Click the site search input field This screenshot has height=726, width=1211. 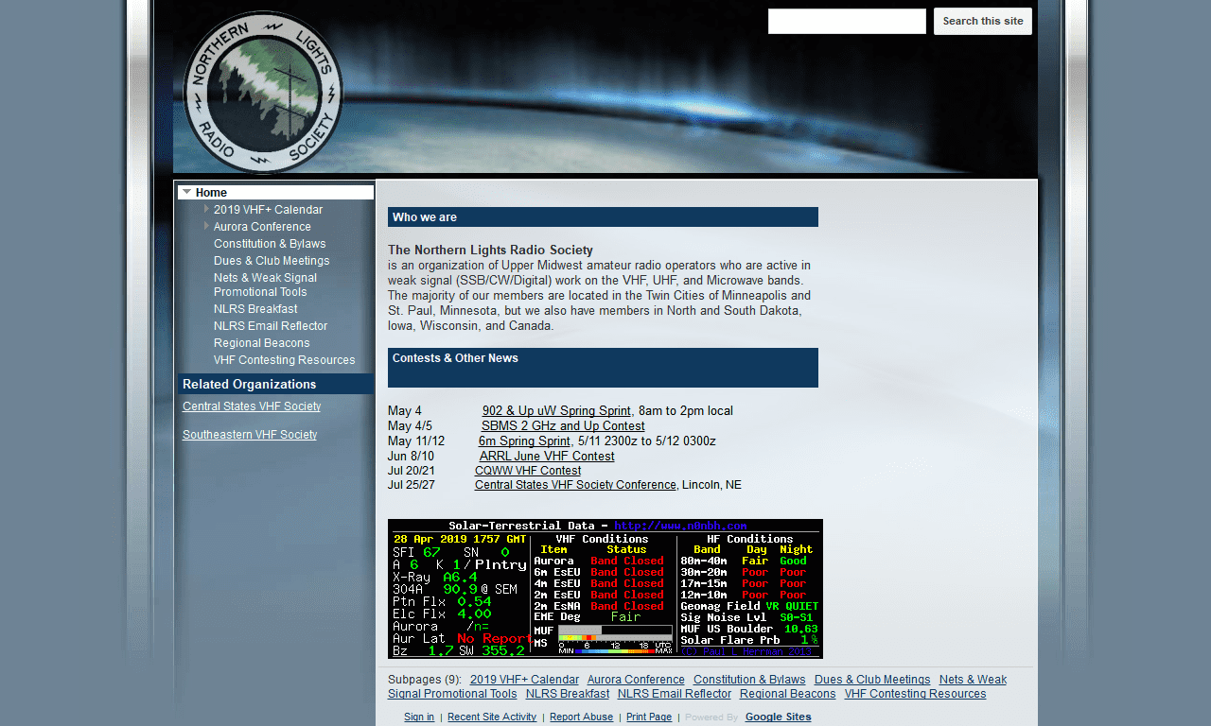click(x=847, y=22)
